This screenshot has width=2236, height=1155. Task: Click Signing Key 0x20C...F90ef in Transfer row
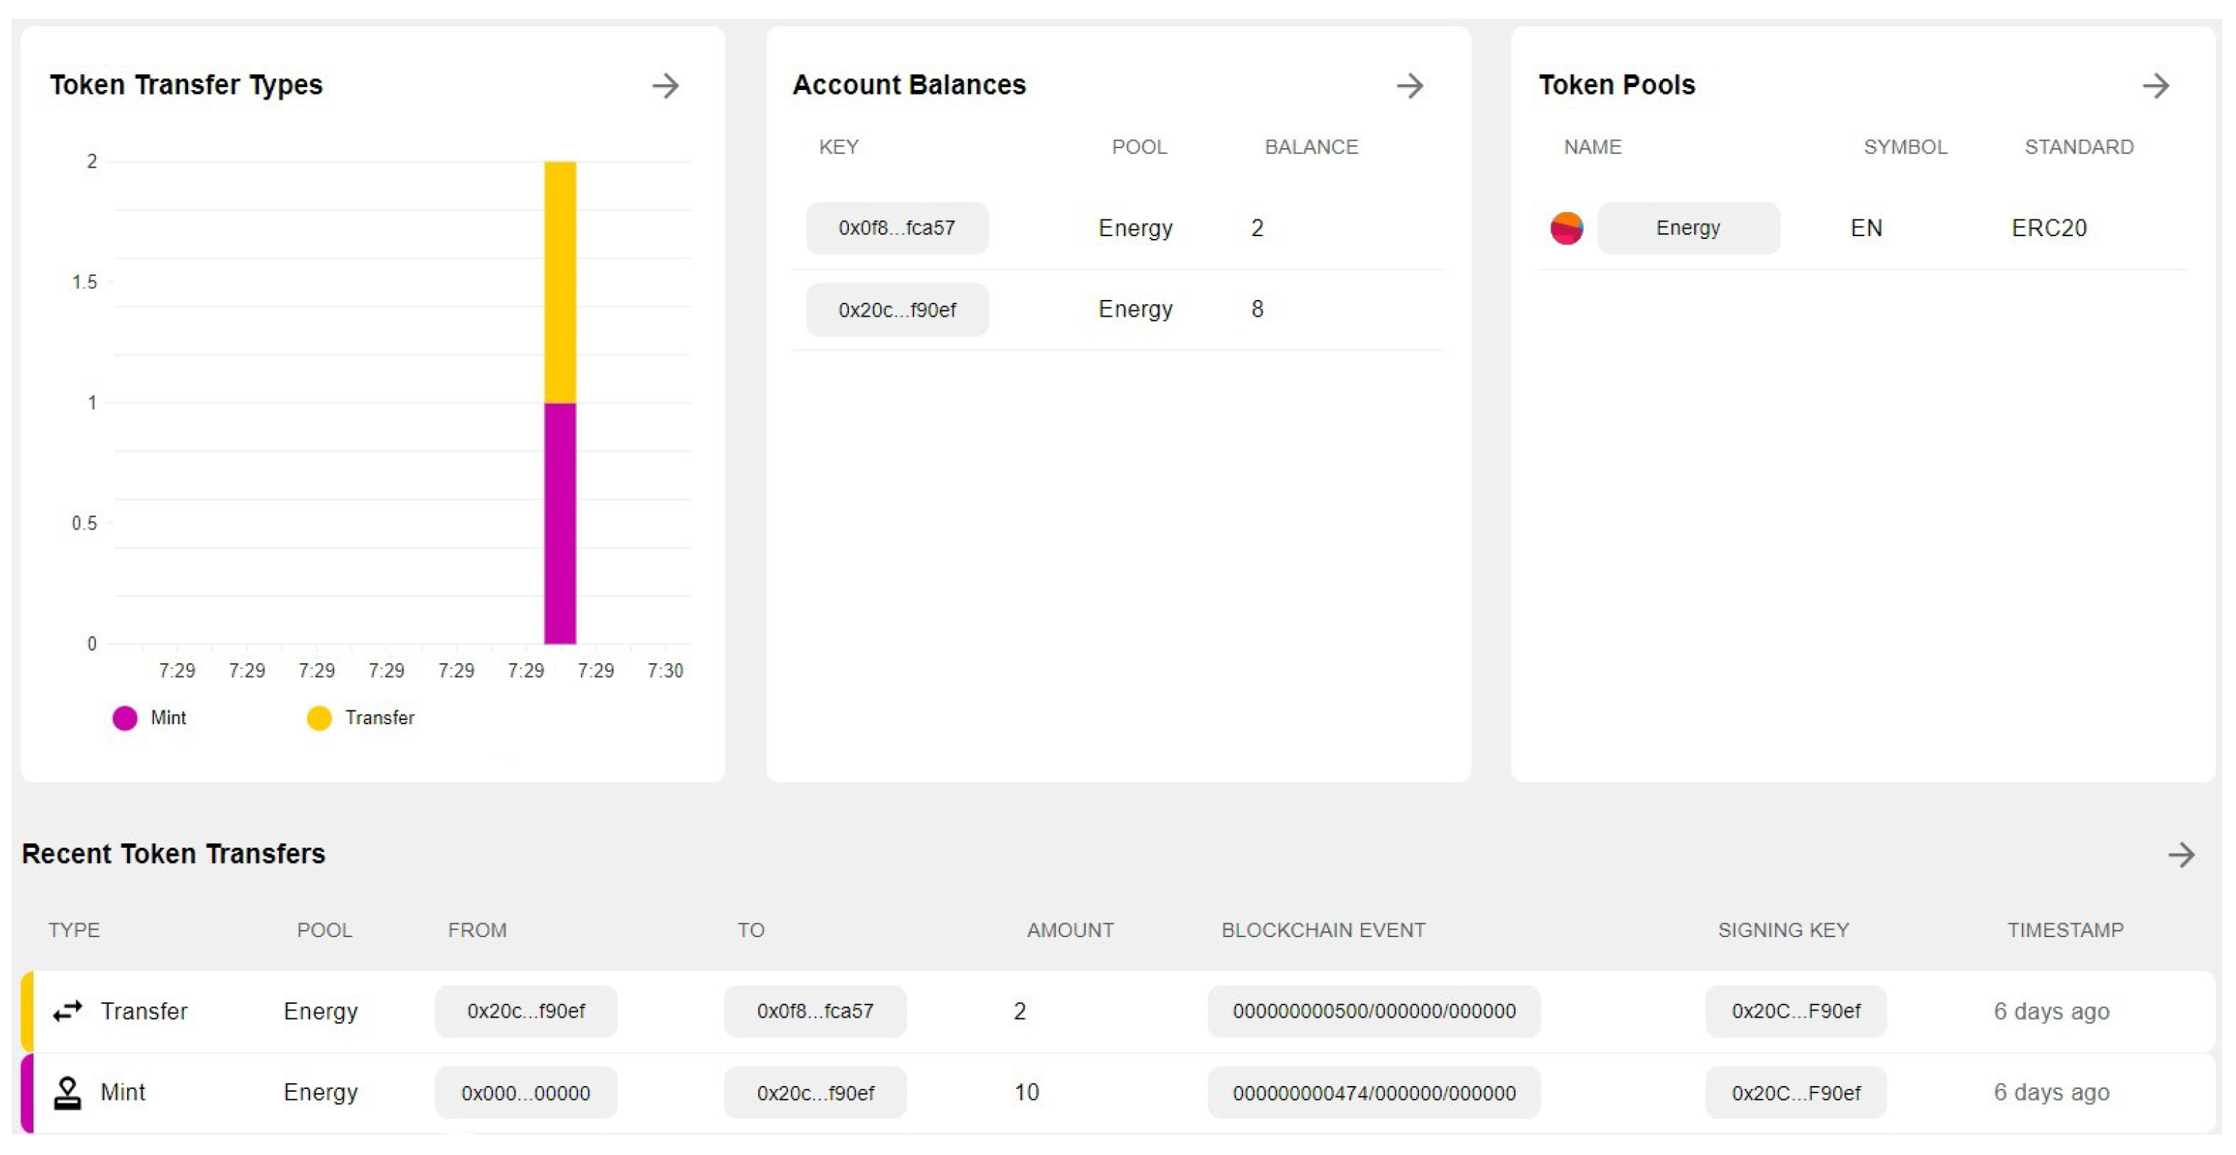coord(1795,1011)
